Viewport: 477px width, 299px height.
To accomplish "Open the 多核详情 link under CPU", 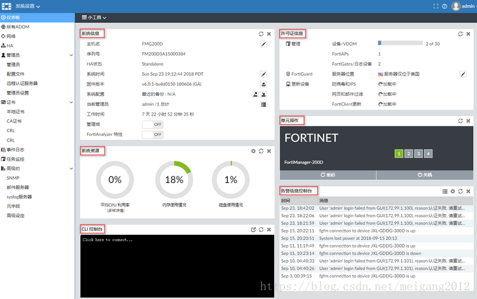I will pos(115,211).
